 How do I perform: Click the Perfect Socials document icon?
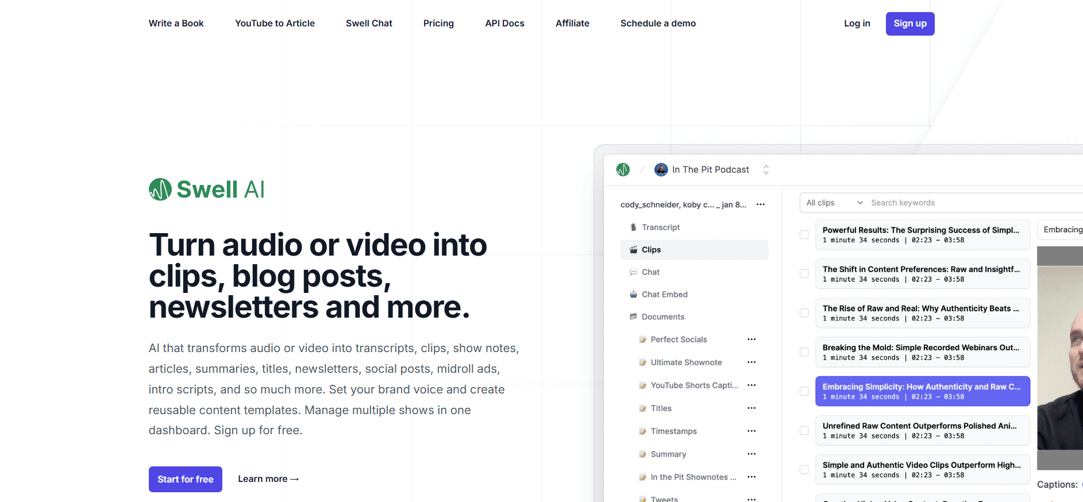[643, 339]
